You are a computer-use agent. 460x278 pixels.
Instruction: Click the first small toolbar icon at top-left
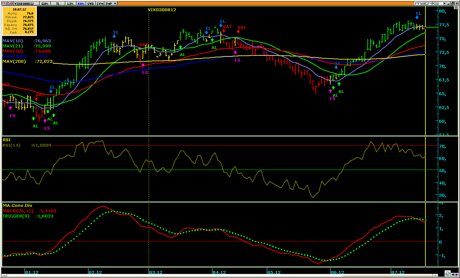click(4, 4)
